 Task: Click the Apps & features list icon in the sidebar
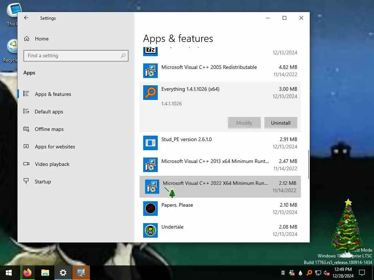point(26,94)
